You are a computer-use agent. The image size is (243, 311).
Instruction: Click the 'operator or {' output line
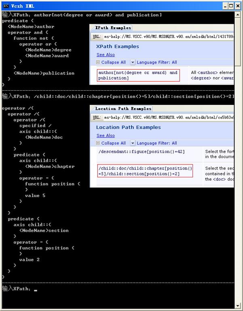pos(38,44)
